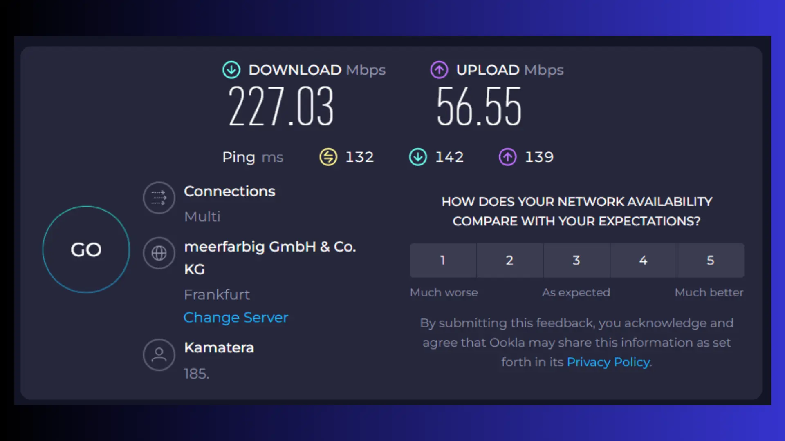This screenshot has height=441, width=785.
Task: Click the globe server icon
Action: 159,253
